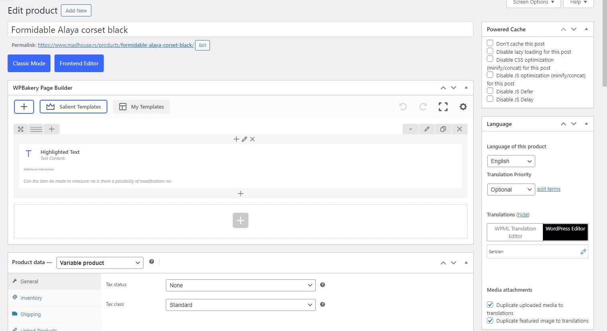Viewport: 607px width, 331px height.
Task: Expand Screen Options panel
Action: click(x=533, y=3)
